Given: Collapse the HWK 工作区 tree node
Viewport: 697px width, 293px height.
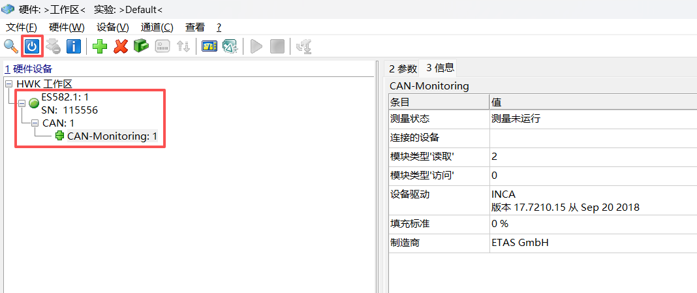Looking at the screenshot, I should [9, 84].
